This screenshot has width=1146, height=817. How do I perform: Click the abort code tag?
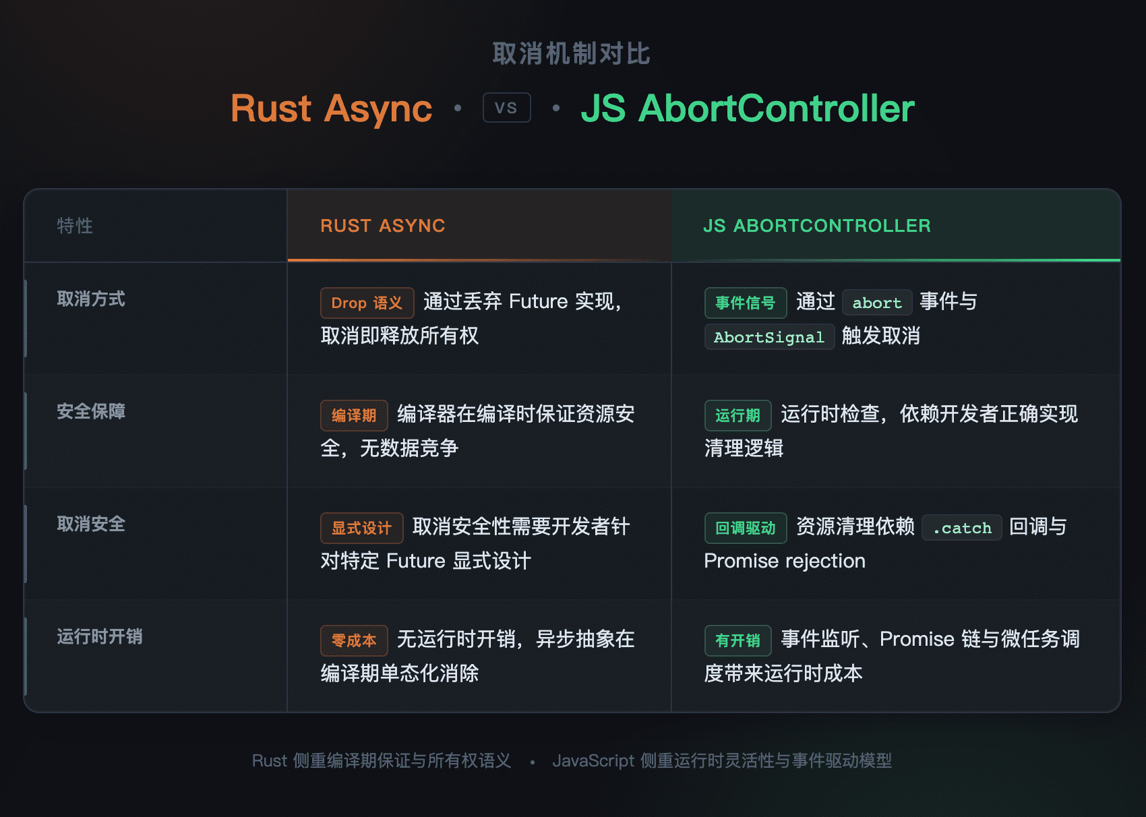tap(876, 303)
